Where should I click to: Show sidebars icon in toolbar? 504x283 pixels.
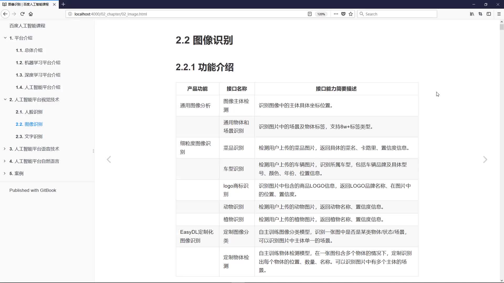point(489,14)
